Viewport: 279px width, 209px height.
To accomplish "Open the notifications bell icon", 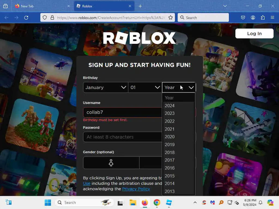I will tap(260, 202).
